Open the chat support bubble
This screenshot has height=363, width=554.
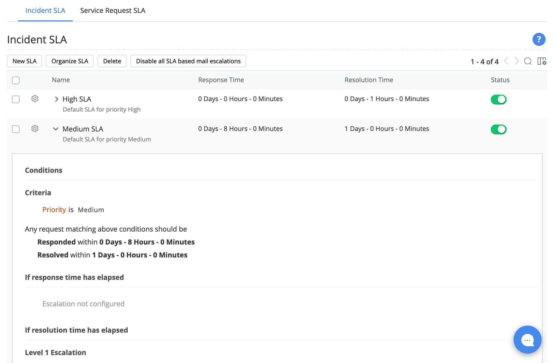coord(527,340)
